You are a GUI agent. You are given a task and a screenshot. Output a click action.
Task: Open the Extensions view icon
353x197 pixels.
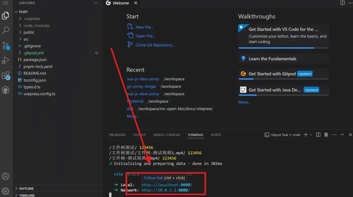pyautogui.click(x=6, y=75)
